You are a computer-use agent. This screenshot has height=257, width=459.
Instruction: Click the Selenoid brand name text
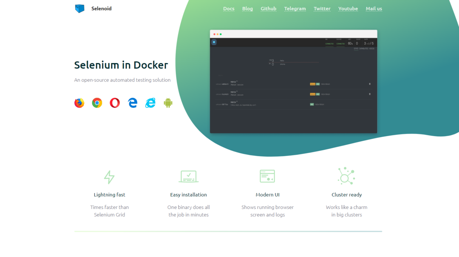pyautogui.click(x=101, y=9)
